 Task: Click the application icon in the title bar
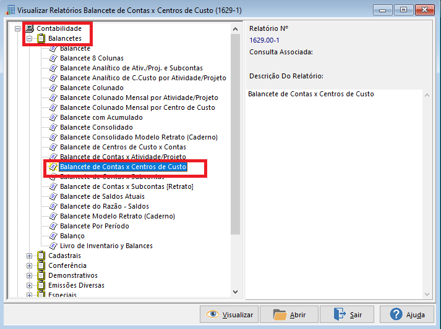(10, 10)
